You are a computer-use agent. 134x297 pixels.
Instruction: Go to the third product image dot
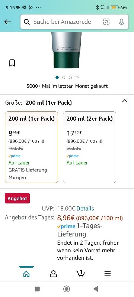pos(70,78)
